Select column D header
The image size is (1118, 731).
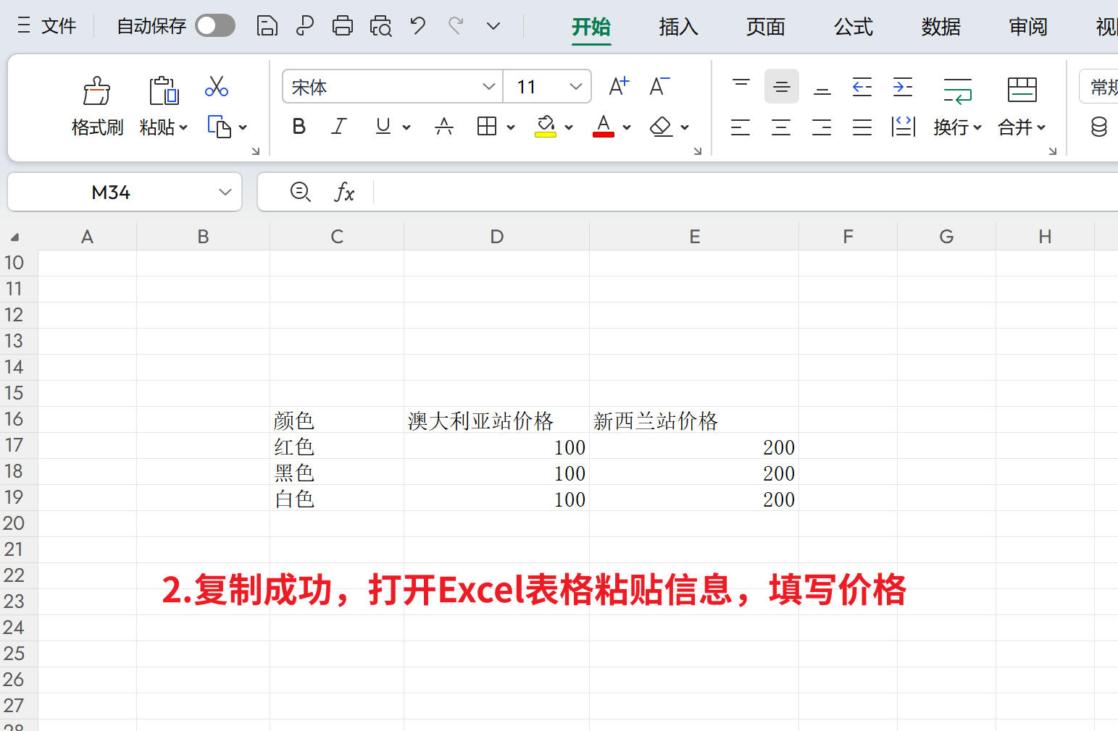coord(496,237)
